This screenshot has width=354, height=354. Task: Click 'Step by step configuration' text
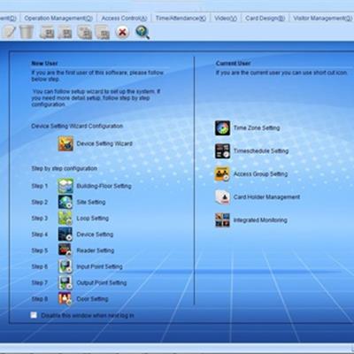tap(64, 168)
